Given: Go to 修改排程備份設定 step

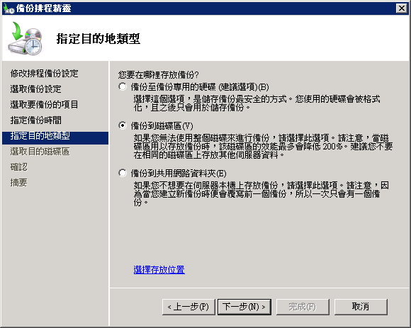Looking at the screenshot, I should pyautogui.click(x=45, y=74).
